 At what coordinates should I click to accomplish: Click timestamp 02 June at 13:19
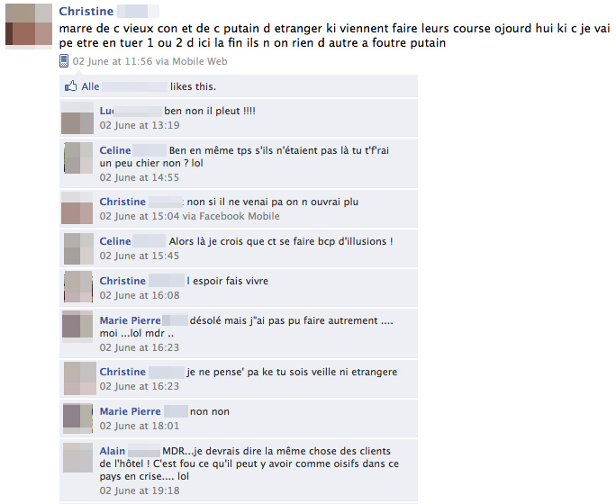click(140, 125)
